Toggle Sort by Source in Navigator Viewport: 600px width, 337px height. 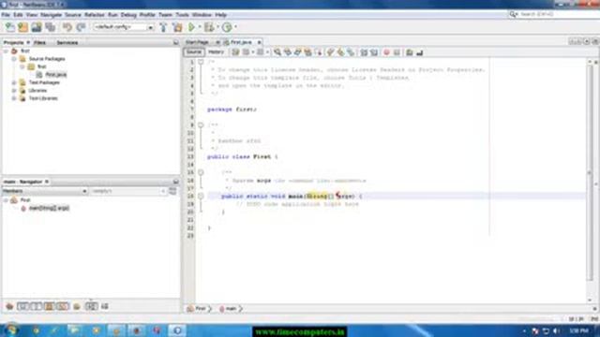tap(104, 306)
